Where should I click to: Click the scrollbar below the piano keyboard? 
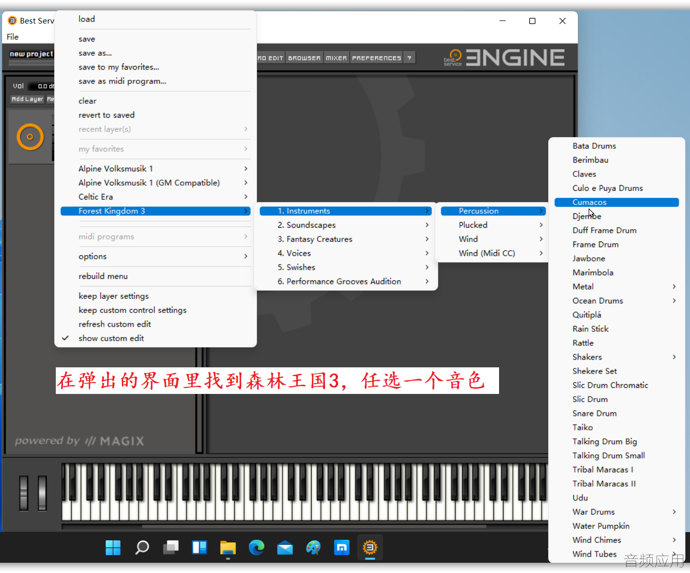pos(313,526)
